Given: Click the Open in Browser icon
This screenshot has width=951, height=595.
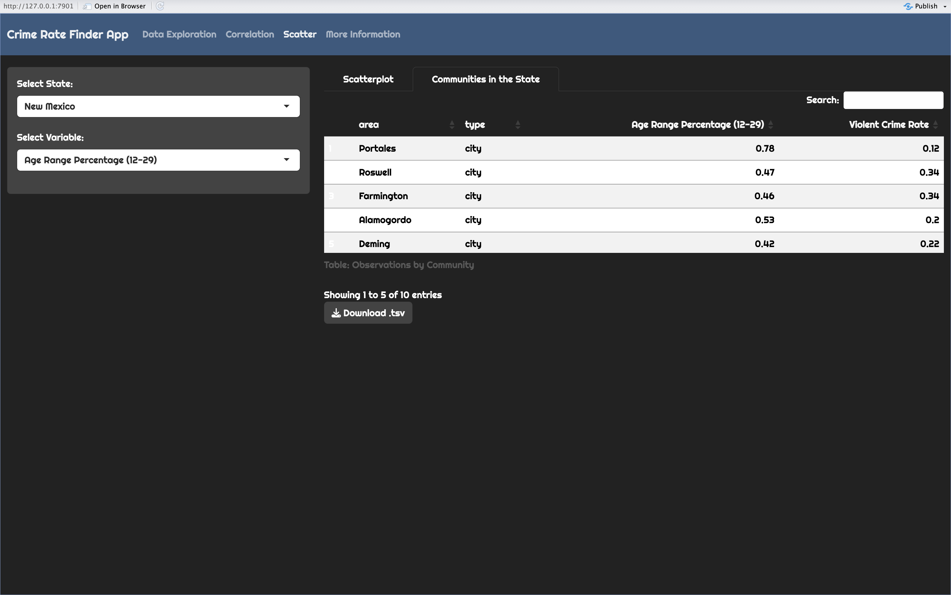Looking at the screenshot, I should coord(87,6).
